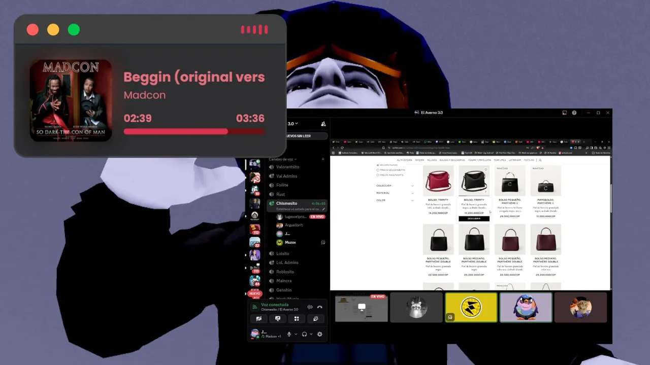Click the red Bolso Trinity product image
This screenshot has width=650, height=365.
(x=438, y=181)
